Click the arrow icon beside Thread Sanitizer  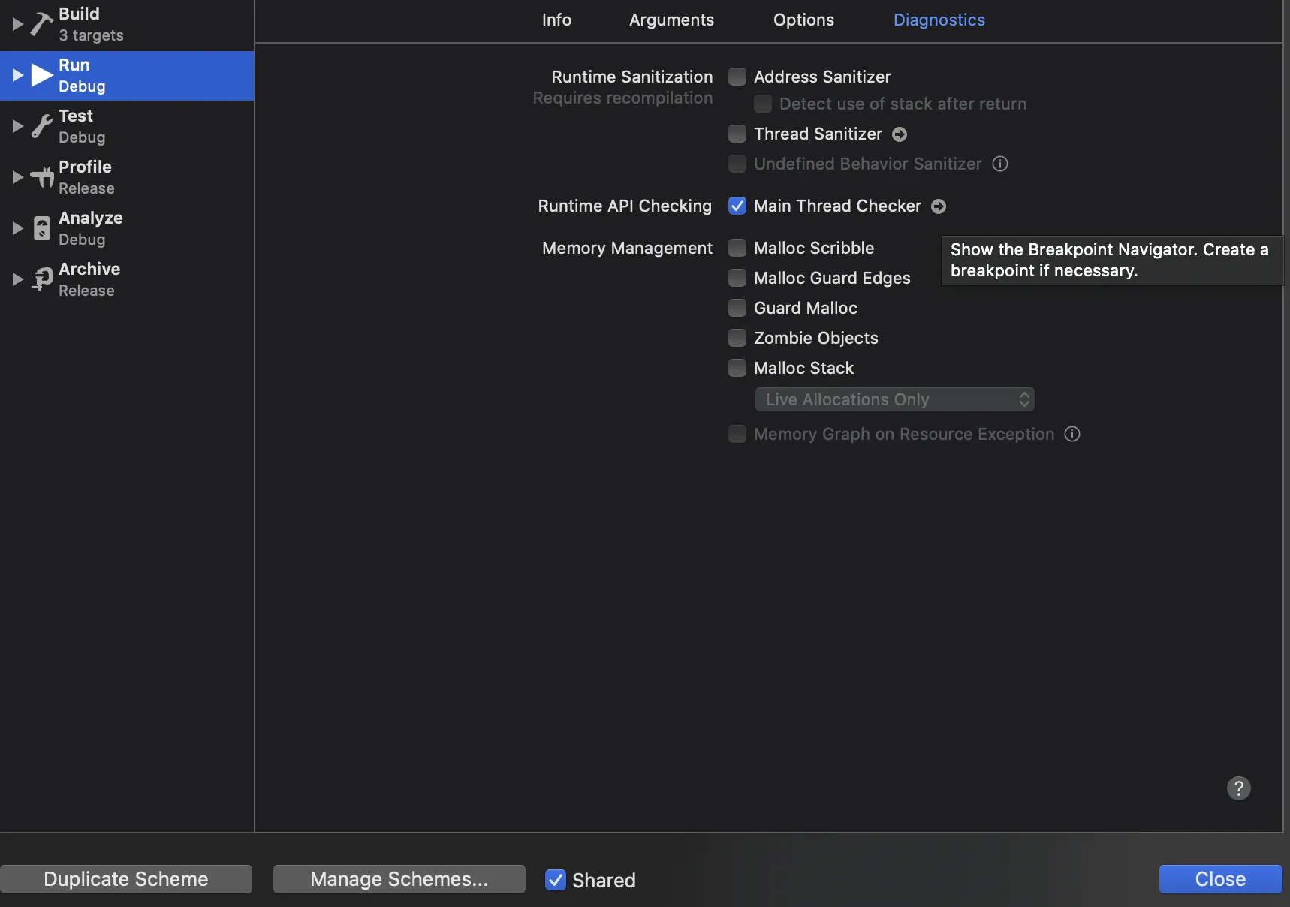[900, 134]
